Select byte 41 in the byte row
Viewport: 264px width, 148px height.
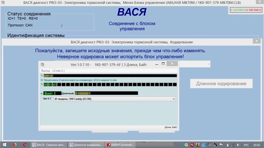click(55, 85)
